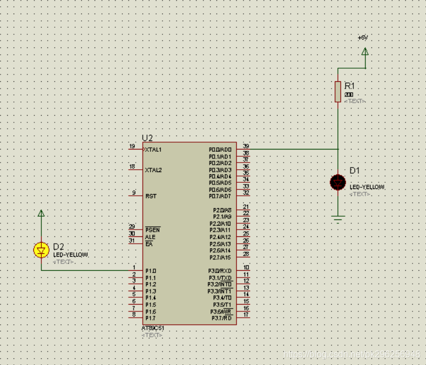Click the U2 reference label
This screenshot has width=426, height=365.
click(147, 138)
